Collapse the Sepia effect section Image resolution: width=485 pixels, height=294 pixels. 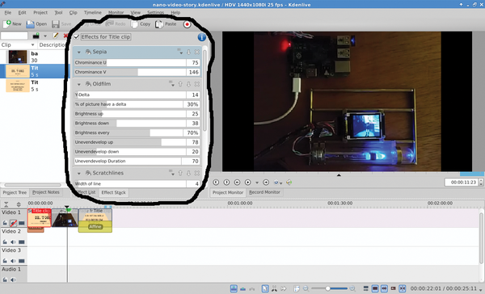(79, 52)
